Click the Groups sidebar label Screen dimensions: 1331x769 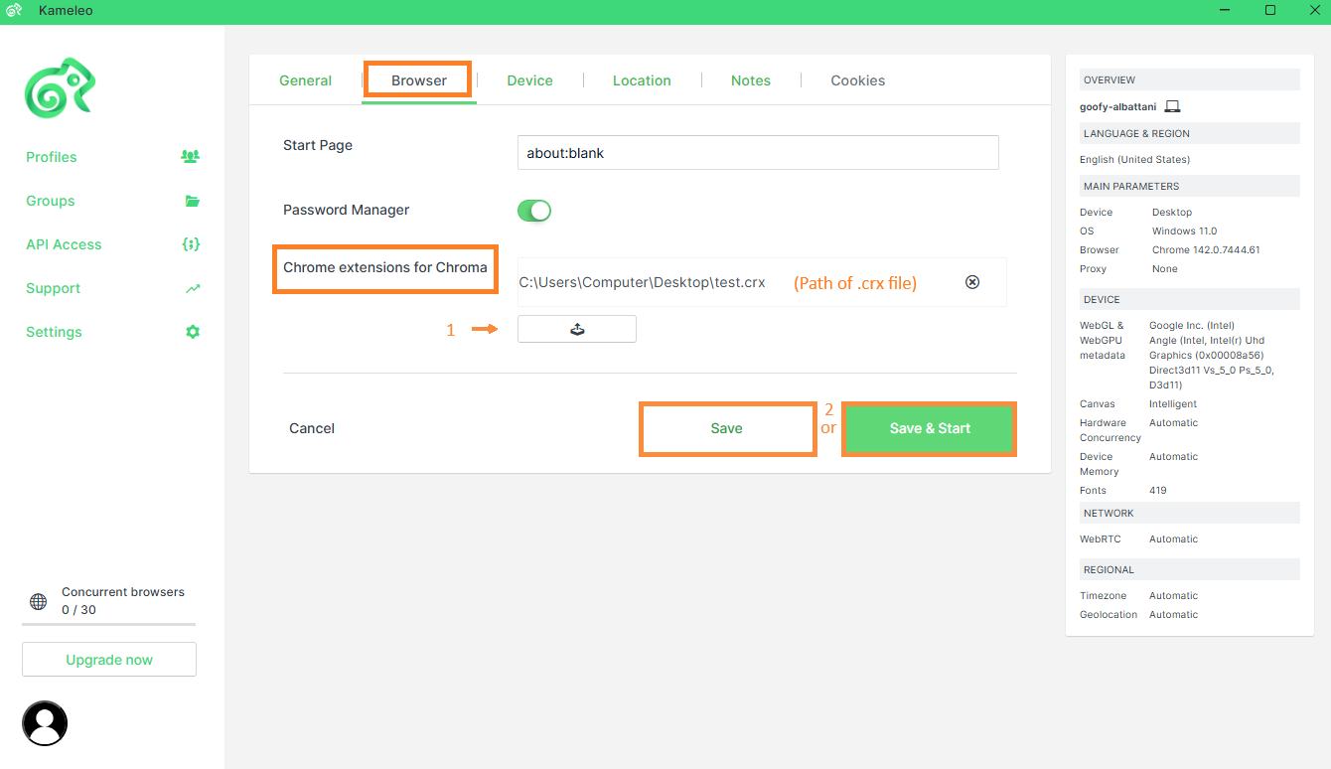pos(51,201)
